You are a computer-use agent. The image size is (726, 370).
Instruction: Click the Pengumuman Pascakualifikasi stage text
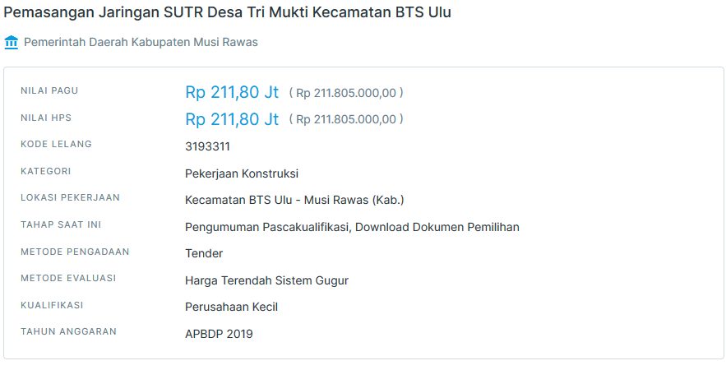coord(352,227)
